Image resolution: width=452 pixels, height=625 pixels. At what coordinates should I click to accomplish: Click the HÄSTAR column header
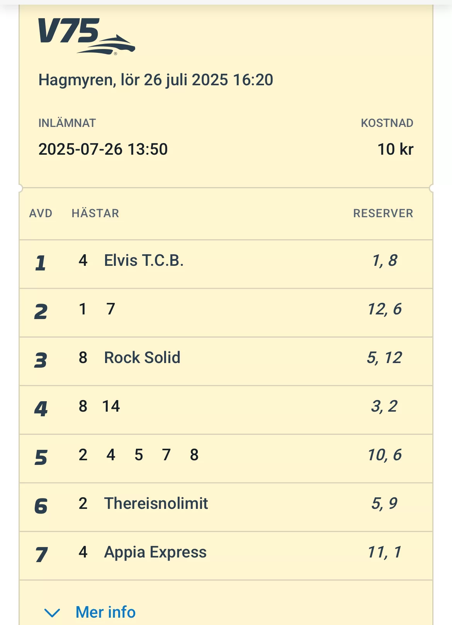tap(95, 213)
